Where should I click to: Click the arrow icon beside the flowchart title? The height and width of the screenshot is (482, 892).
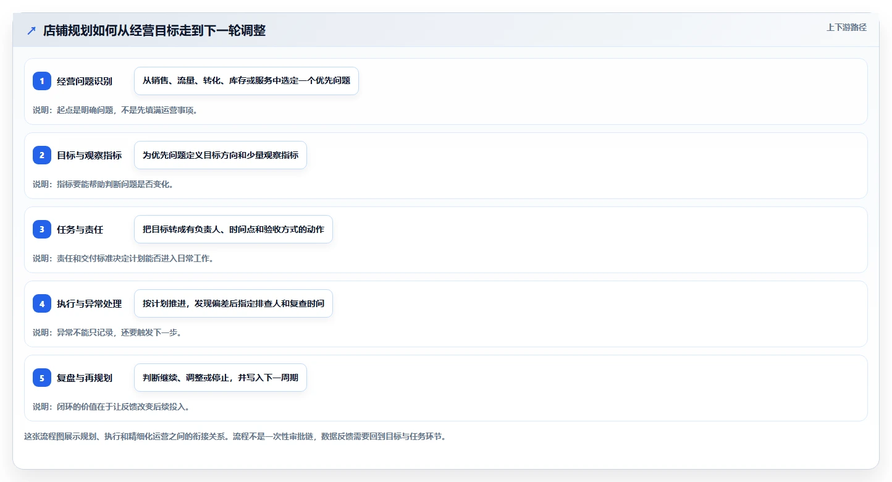click(x=32, y=31)
